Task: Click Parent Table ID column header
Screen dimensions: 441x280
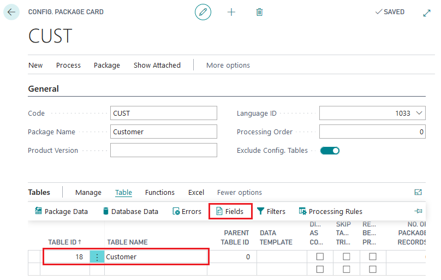Action: 235,237
